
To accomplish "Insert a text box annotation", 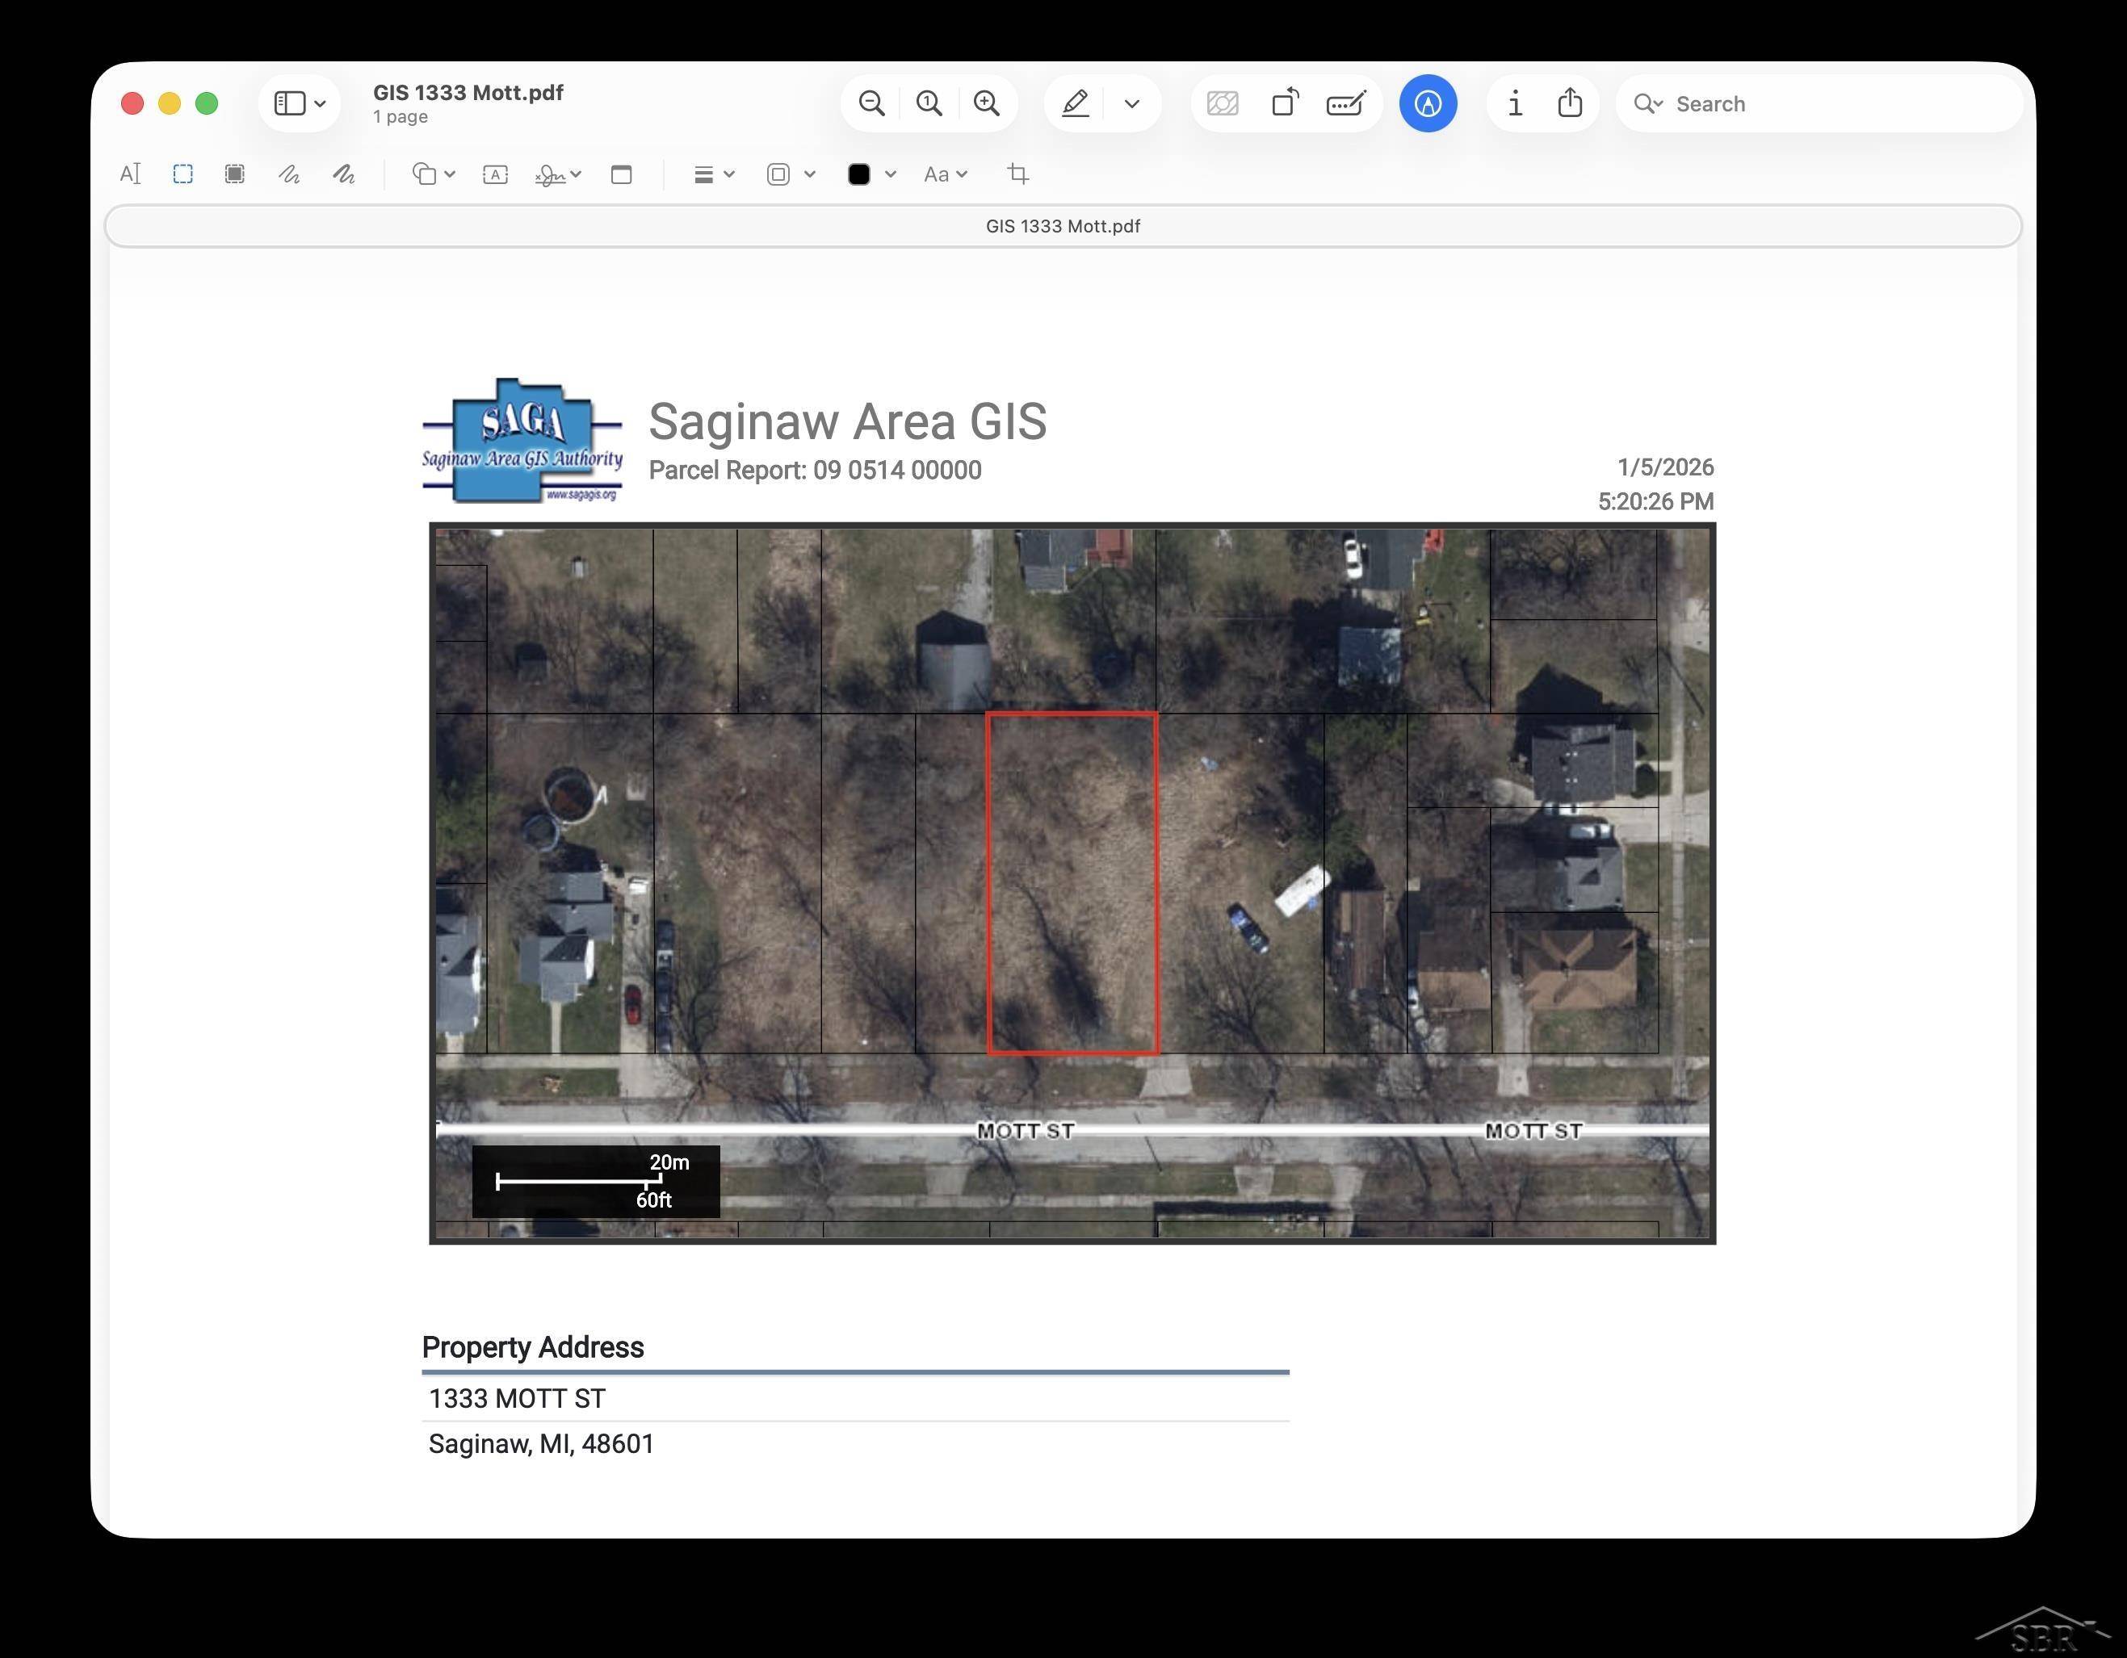I will click(495, 174).
